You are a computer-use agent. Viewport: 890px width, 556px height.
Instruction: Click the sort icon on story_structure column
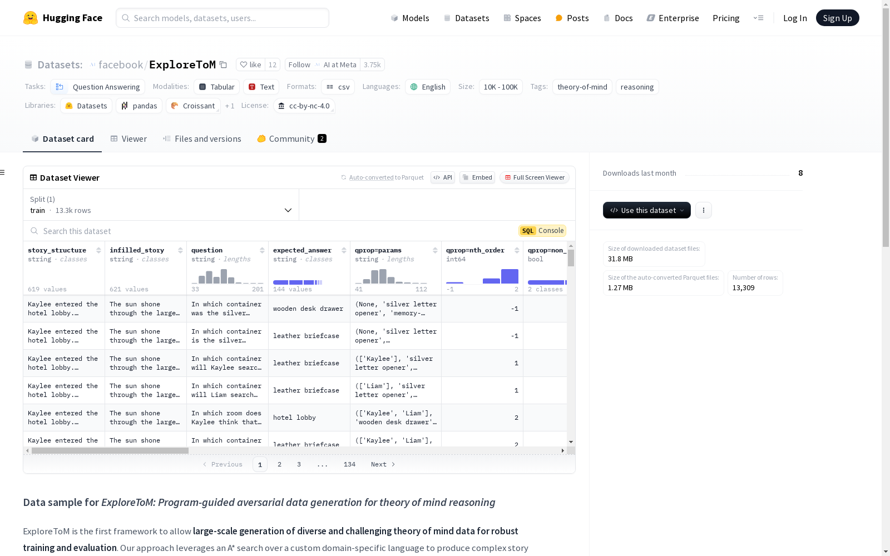[x=98, y=250]
